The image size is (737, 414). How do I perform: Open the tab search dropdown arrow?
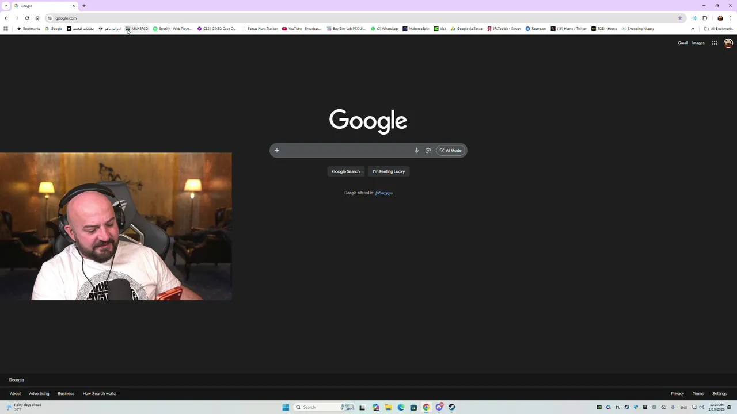click(x=6, y=6)
